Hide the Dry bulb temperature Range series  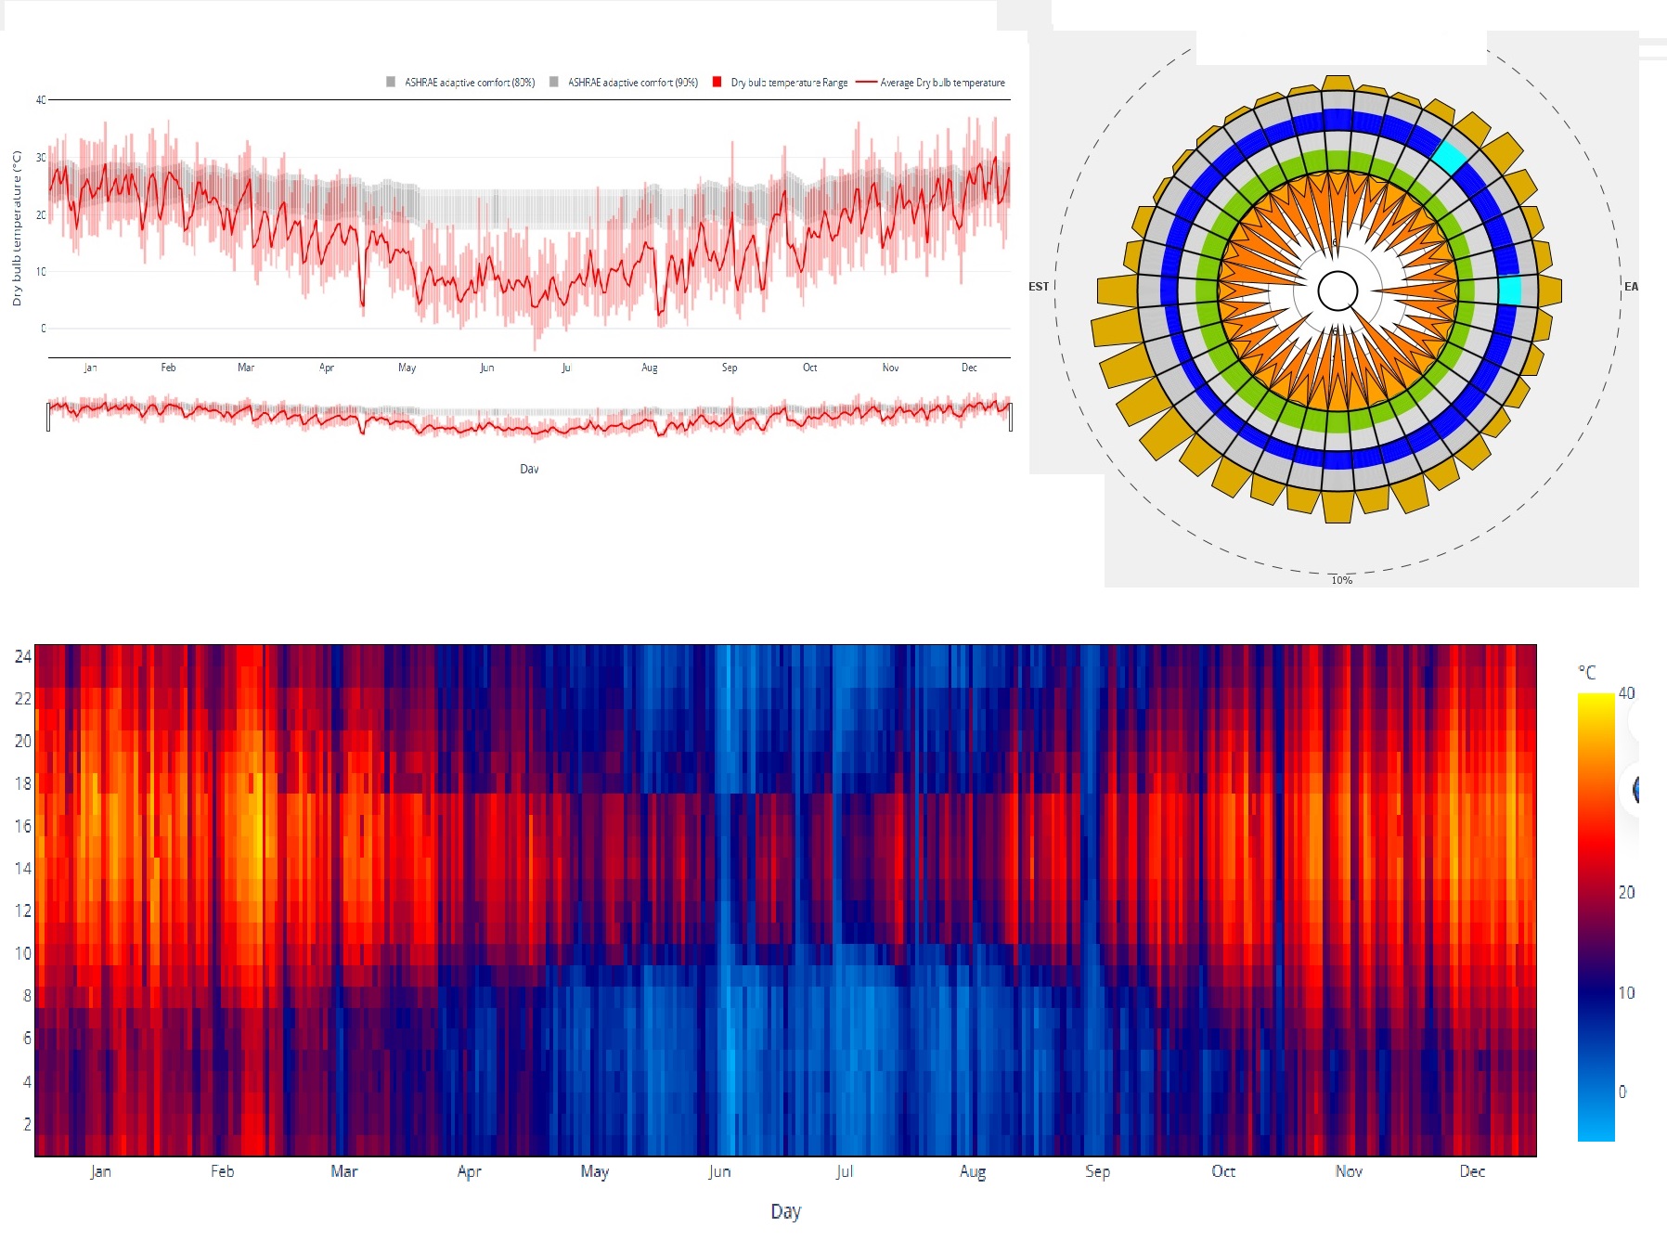pyautogui.click(x=781, y=83)
